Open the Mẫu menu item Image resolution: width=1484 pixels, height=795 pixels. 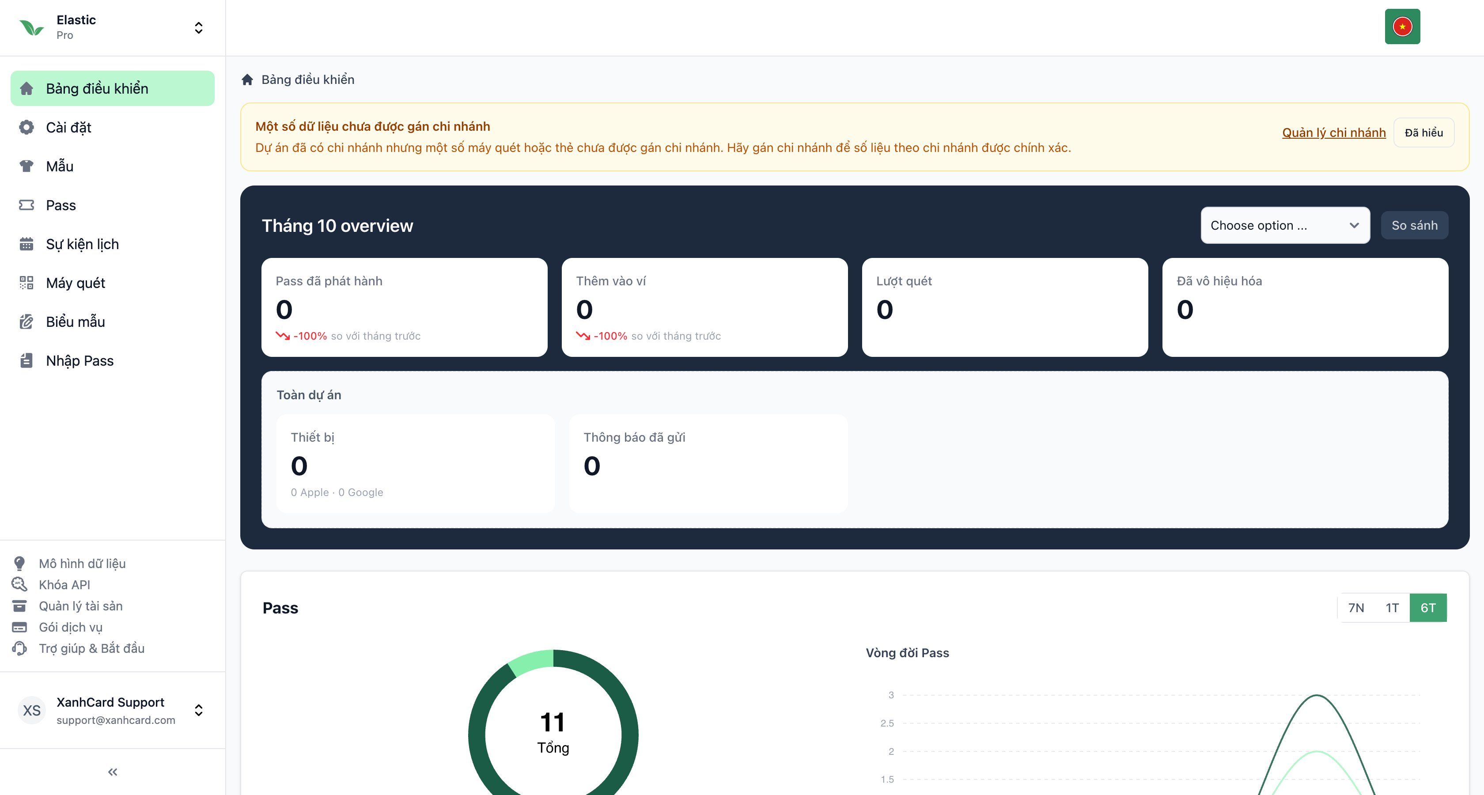112,166
